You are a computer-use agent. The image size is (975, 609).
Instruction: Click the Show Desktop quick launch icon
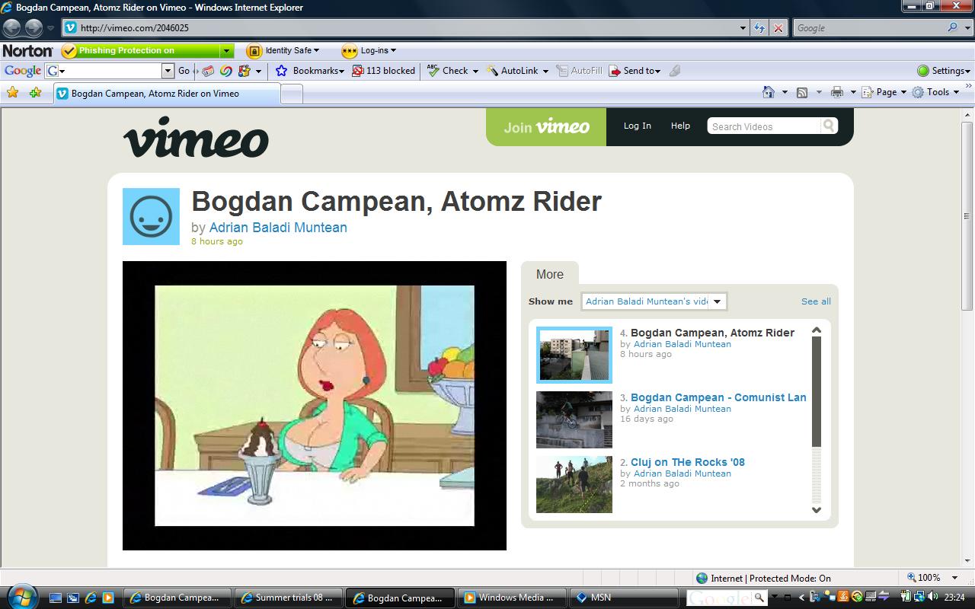[x=56, y=598]
